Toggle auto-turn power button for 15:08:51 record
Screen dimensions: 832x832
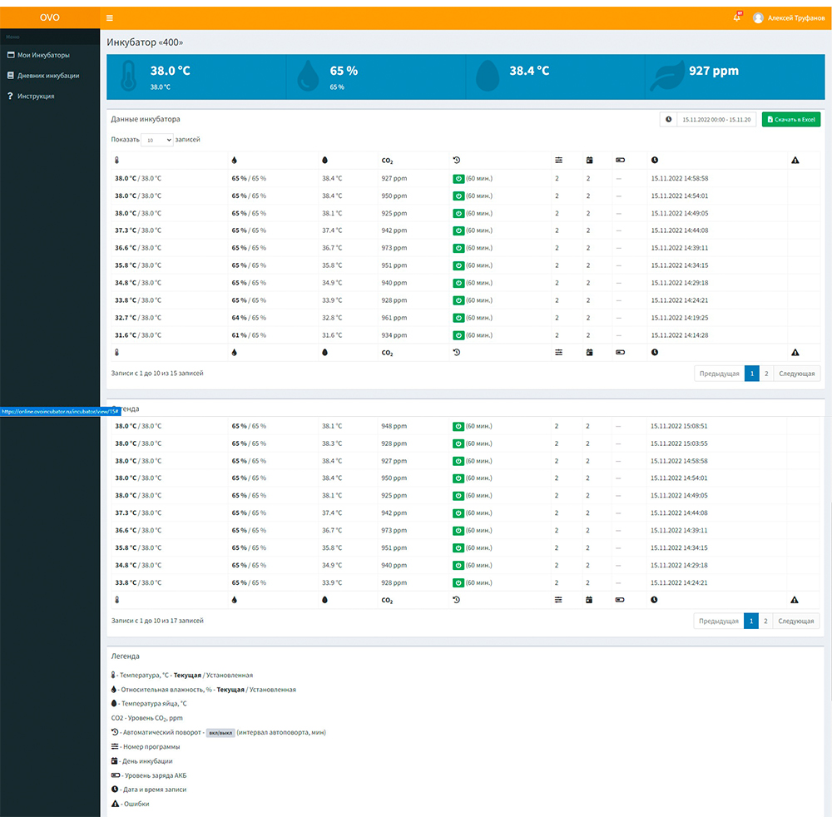pyautogui.click(x=458, y=426)
